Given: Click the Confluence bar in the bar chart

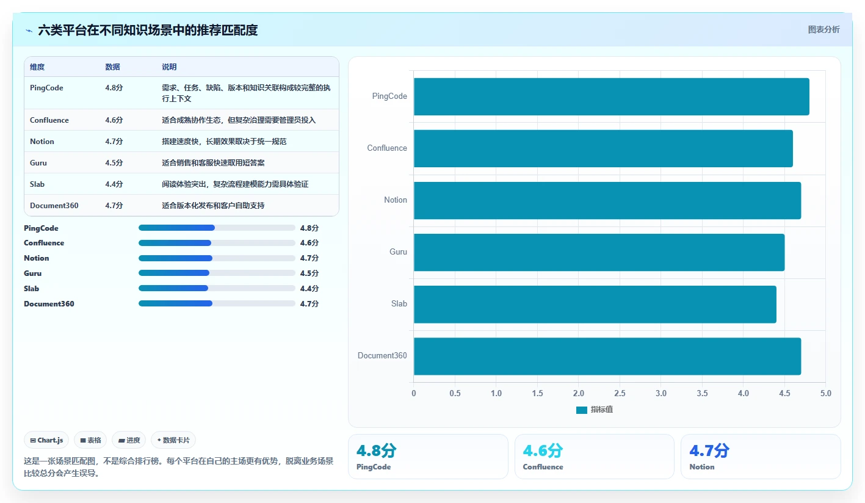Looking at the screenshot, I should coord(603,148).
